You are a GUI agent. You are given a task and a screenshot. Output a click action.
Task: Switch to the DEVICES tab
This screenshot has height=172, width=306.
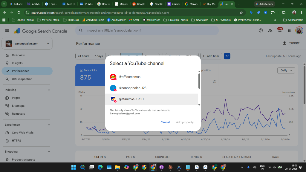(x=196, y=157)
